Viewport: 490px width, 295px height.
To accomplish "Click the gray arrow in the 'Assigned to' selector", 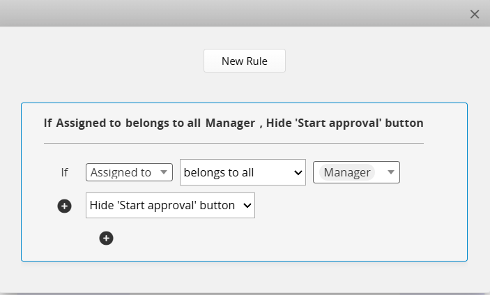I will (x=163, y=172).
